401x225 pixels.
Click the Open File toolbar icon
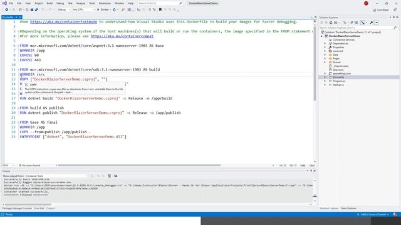tap(27, 10)
